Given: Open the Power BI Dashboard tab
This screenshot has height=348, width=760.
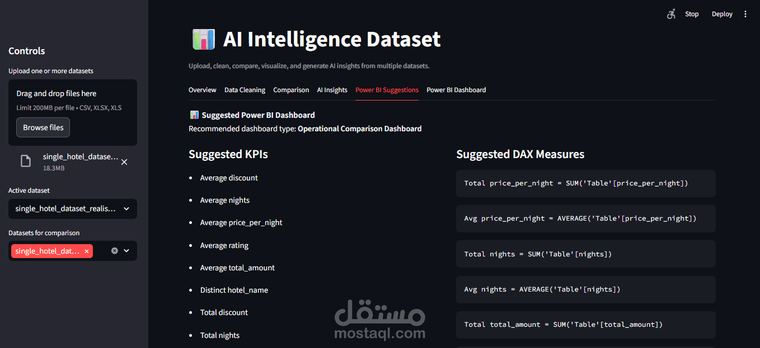Looking at the screenshot, I should click(456, 90).
